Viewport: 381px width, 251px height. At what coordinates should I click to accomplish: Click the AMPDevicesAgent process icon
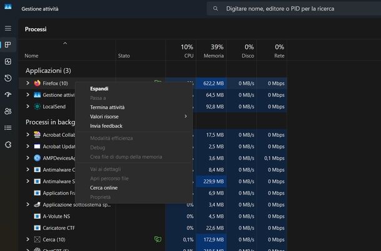tap(37, 158)
